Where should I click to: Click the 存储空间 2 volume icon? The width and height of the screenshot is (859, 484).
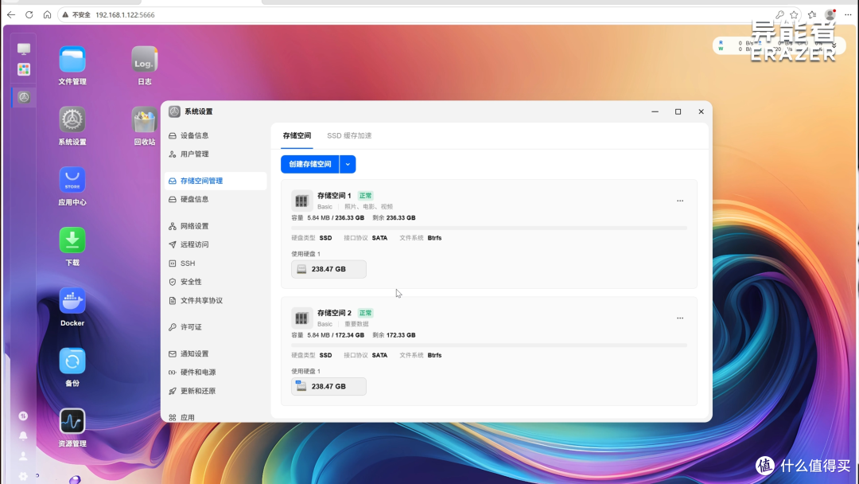click(x=301, y=318)
